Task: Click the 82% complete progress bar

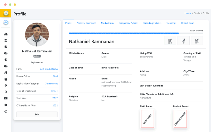Action: tap(124, 33)
